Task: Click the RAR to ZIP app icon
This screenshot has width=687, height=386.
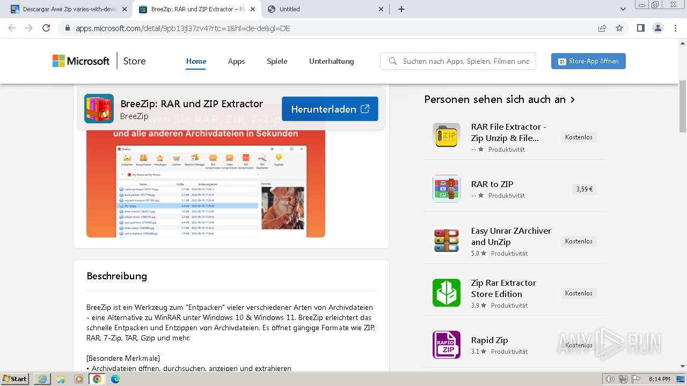Action: (447, 189)
